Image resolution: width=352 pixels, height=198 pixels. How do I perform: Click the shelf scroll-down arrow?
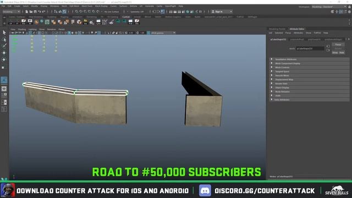(349, 24)
